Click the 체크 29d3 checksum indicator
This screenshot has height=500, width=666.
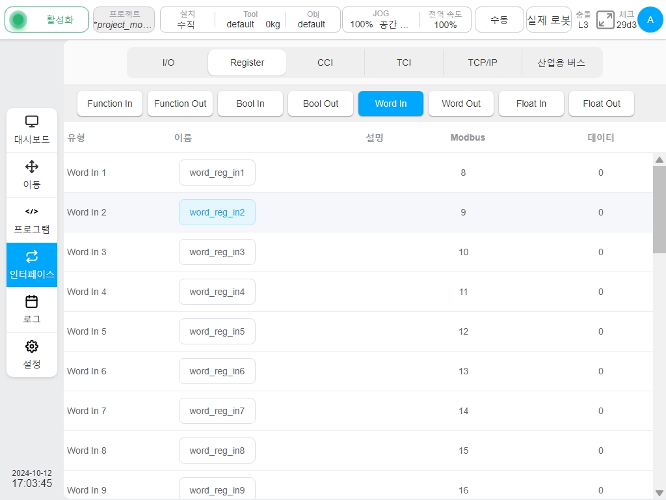[x=626, y=20]
